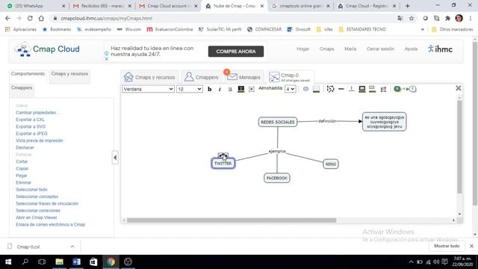Open Cmaps in top navigation

pos(327,49)
